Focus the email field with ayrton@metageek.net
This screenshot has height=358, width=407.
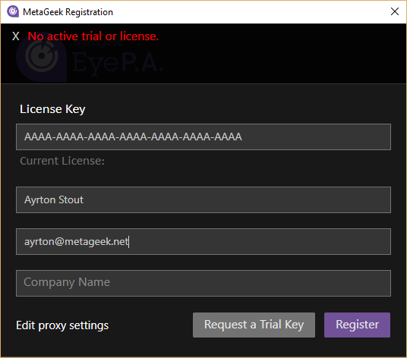pos(204,241)
